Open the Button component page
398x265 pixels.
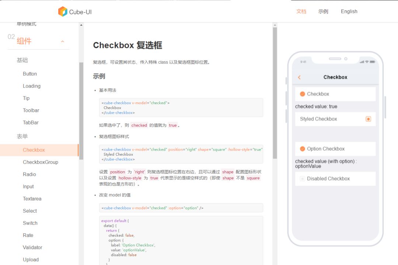[30, 74]
